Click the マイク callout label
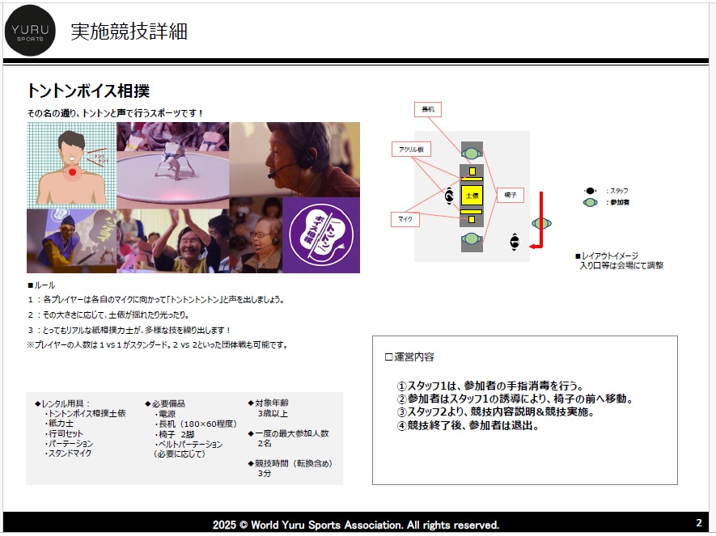The height and width of the screenshot is (536, 716). [x=405, y=219]
